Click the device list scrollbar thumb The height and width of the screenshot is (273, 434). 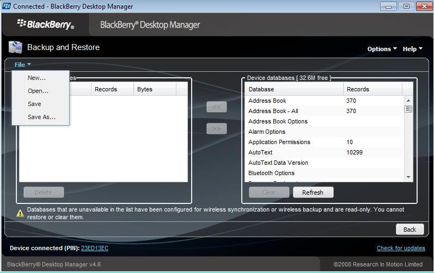[x=408, y=109]
